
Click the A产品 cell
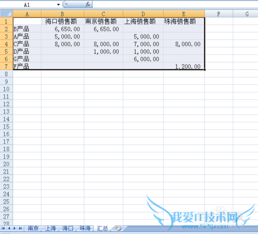27,36
